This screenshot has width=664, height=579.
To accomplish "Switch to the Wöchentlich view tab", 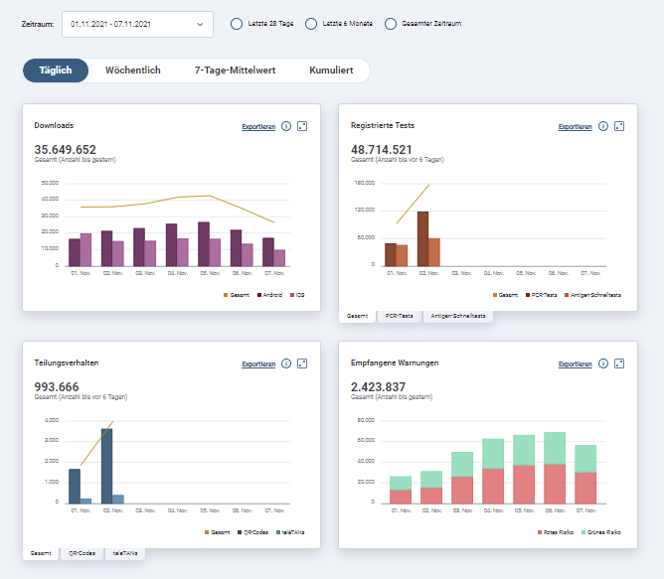I will [x=133, y=71].
